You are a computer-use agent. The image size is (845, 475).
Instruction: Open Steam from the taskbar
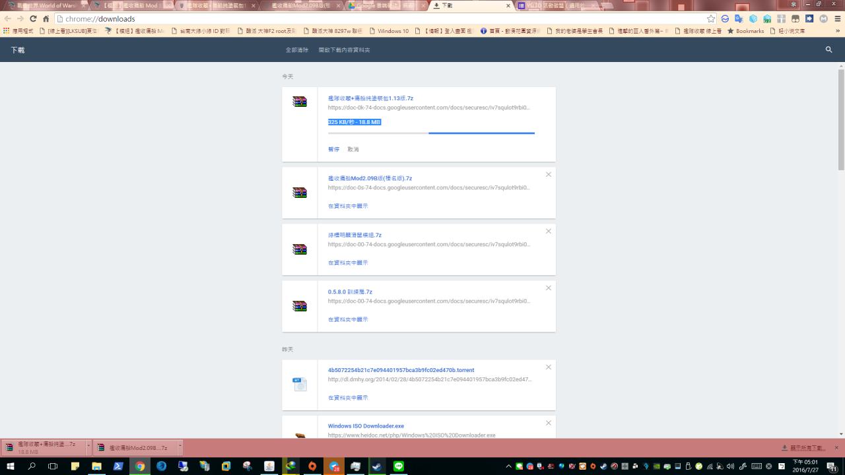click(x=376, y=466)
